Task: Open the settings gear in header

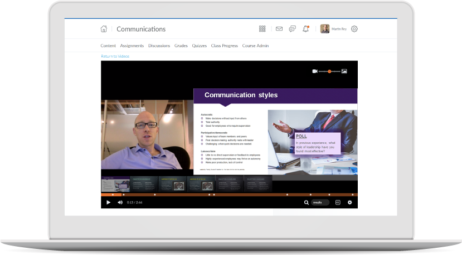Action: (x=354, y=29)
